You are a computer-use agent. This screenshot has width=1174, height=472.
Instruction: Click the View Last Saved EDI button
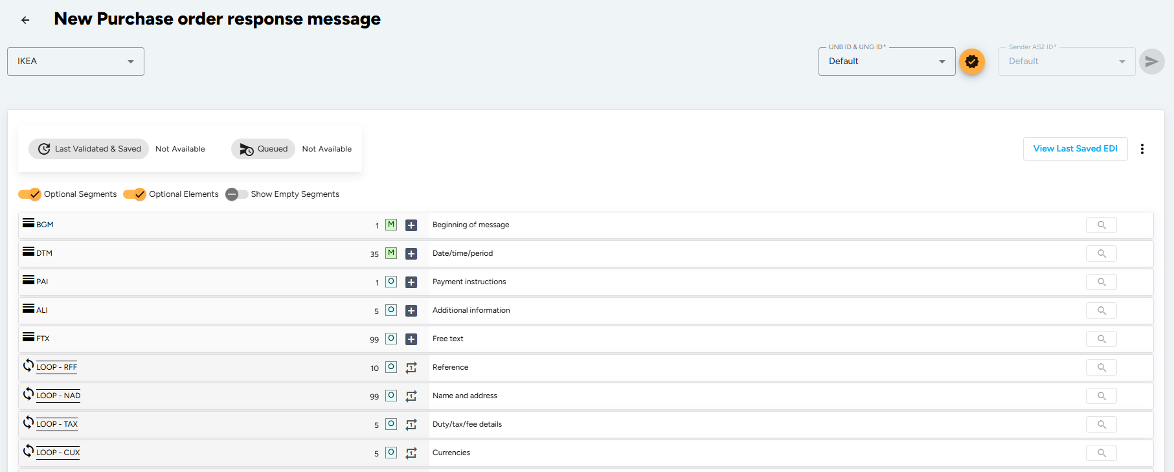click(1076, 149)
